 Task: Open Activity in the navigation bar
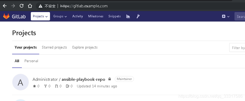77,16
